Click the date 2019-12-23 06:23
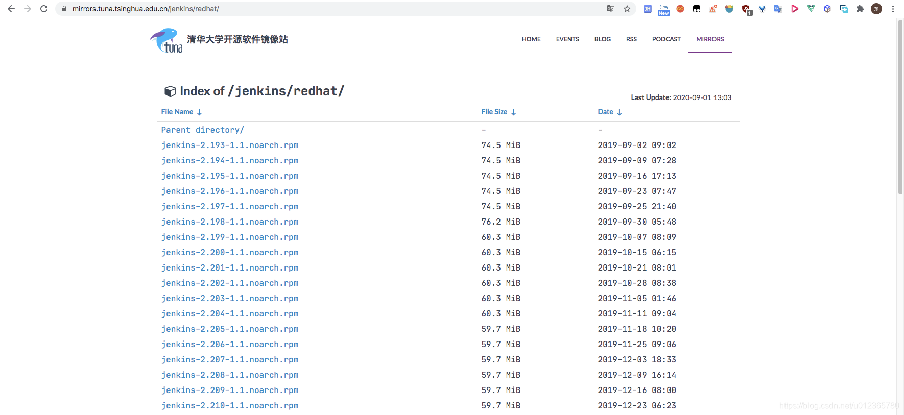904x415 pixels. (637, 405)
